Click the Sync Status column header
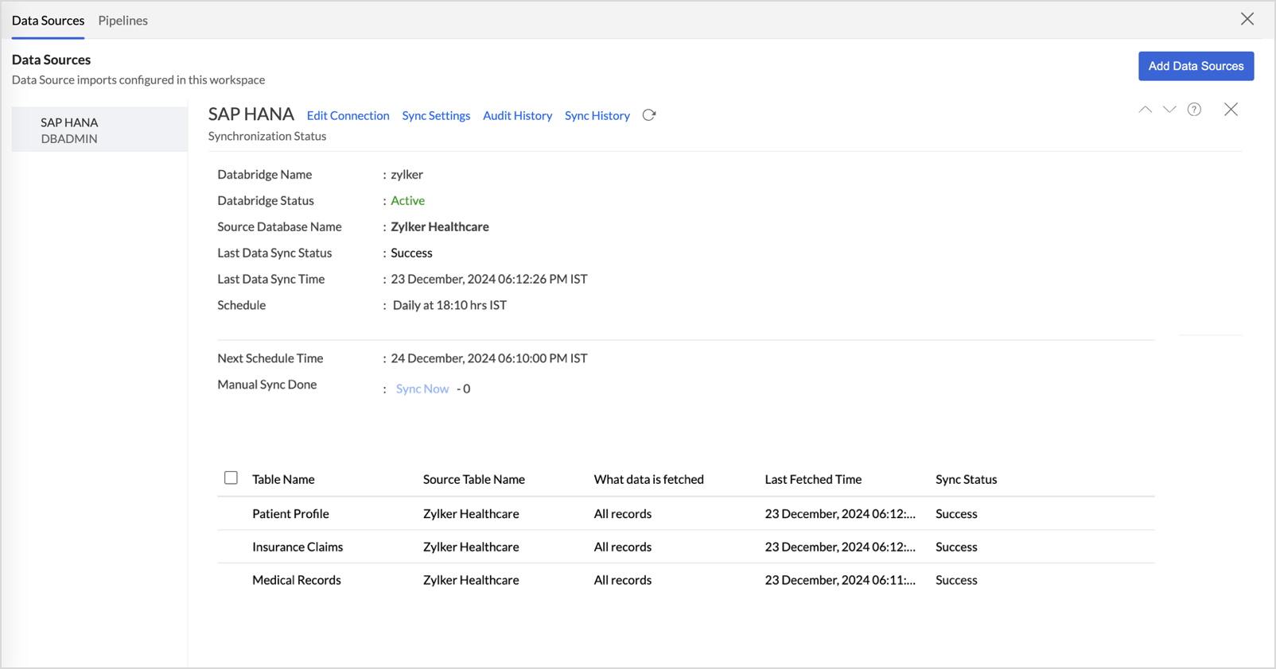Viewport: 1276px width, 669px height. (x=966, y=480)
